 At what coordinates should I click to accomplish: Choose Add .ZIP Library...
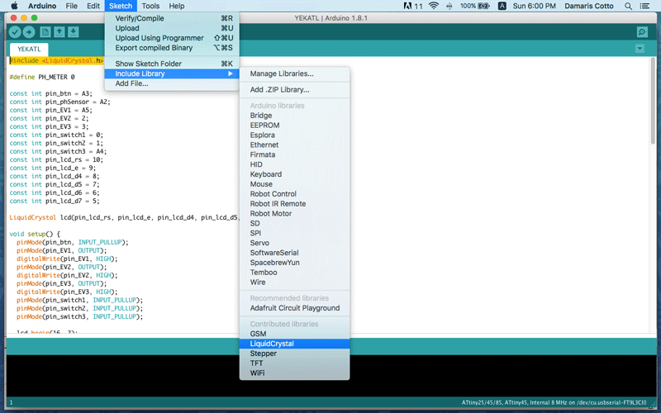click(x=294, y=89)
